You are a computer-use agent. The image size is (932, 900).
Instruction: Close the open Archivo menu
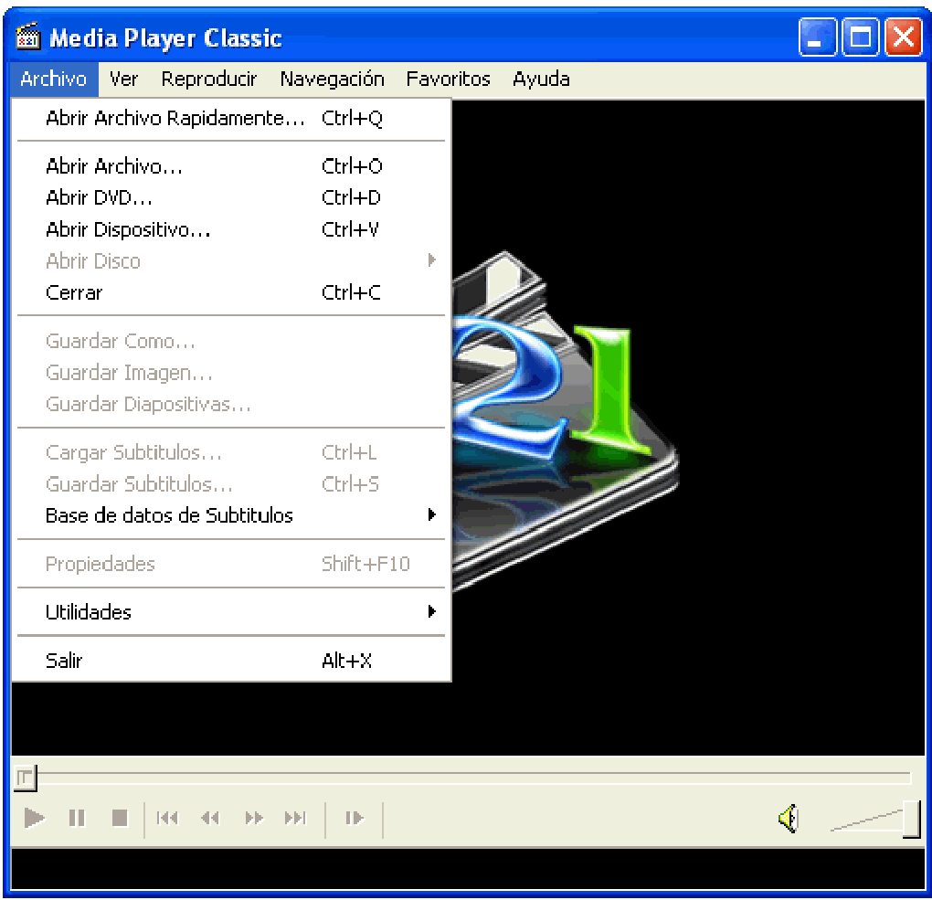click(54, 79)
